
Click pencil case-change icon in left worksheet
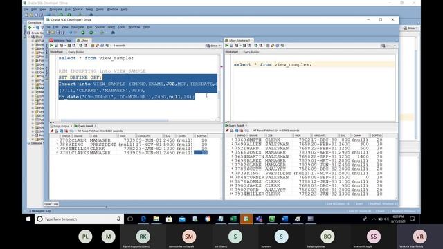pyautogui.click(x=97, y=46)
